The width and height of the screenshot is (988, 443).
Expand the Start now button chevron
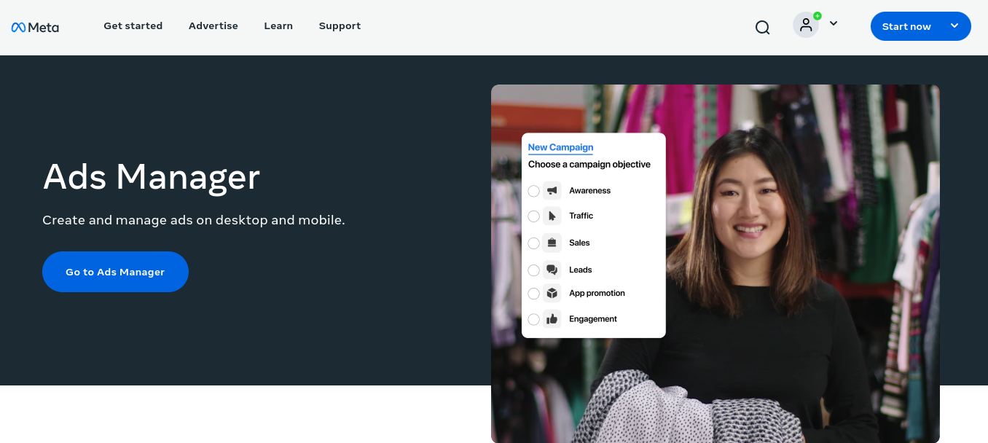954,26
